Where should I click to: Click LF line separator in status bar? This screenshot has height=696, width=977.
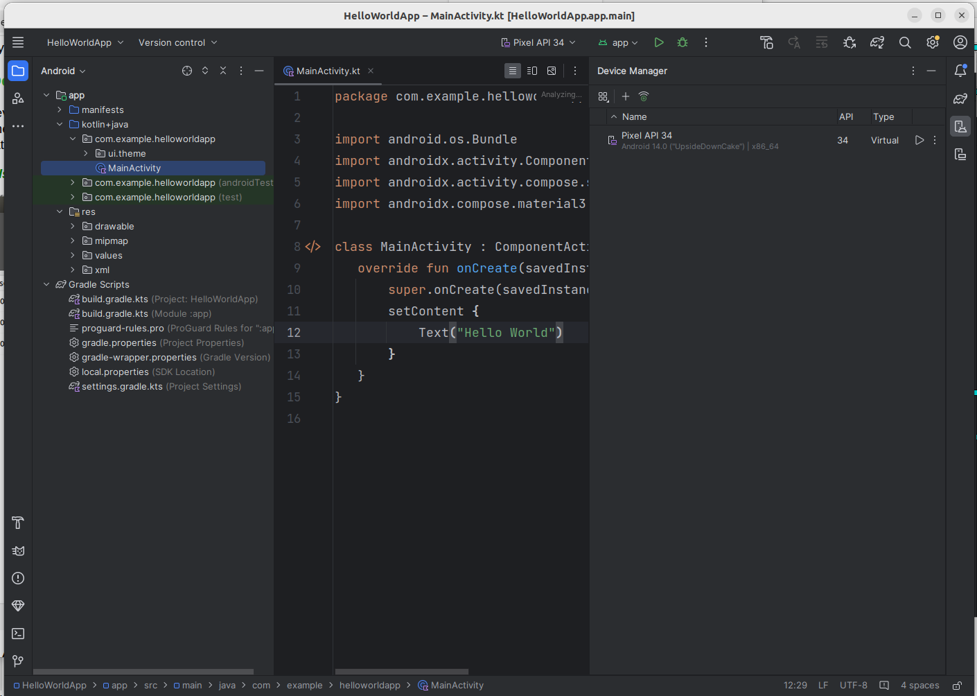click(x=823, y=686)
